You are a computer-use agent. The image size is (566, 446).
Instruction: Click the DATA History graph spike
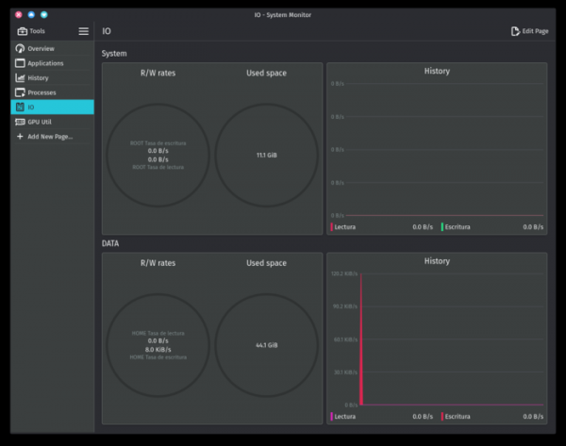coord(360,339)
